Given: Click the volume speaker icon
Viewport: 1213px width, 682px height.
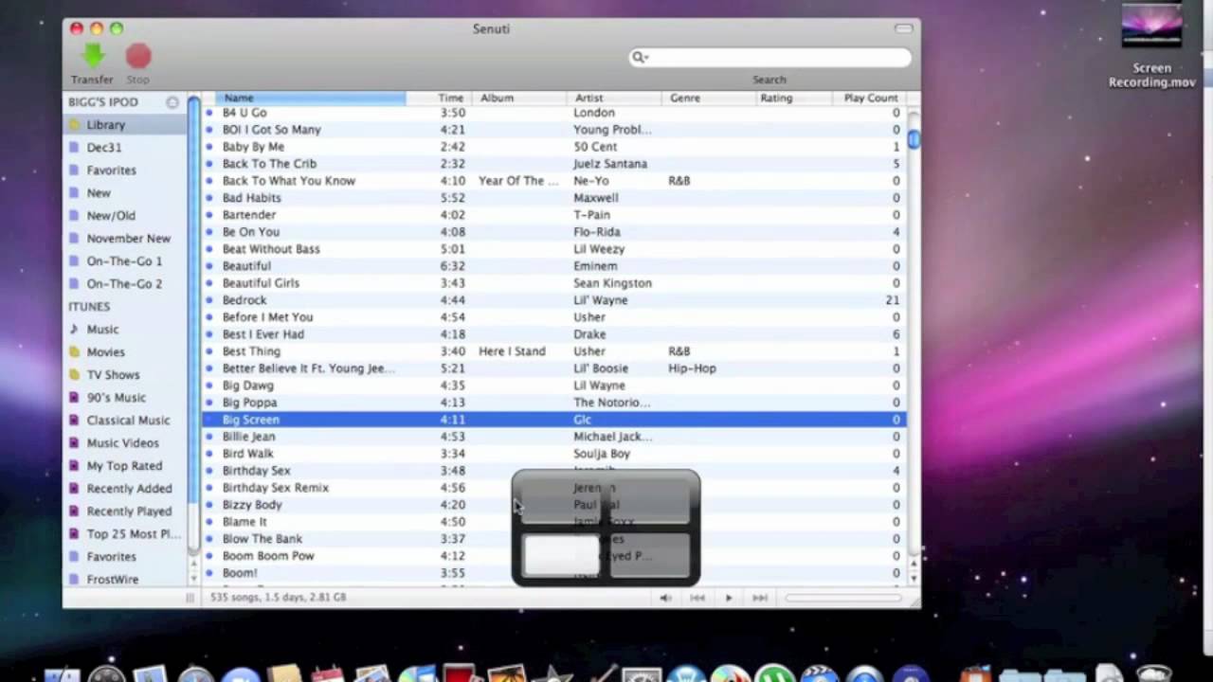Looking at the screenshot, I should tap(665, 598).
